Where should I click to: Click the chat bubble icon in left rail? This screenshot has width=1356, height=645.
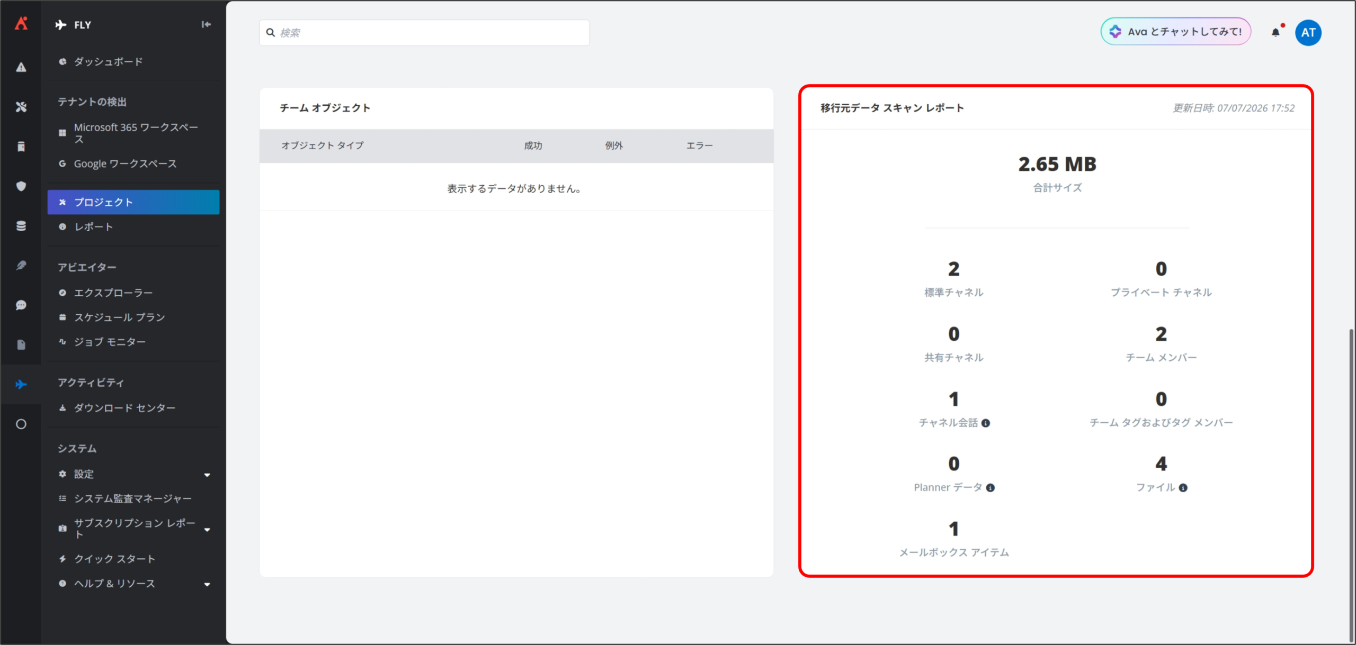point(21,305)
